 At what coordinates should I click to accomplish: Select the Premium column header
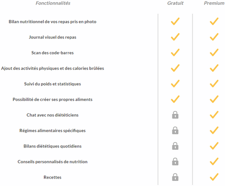[214, 3]
